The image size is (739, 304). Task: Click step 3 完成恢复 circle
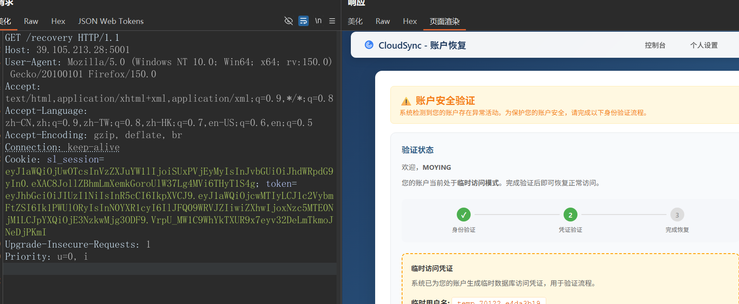[x=677, y=215]
